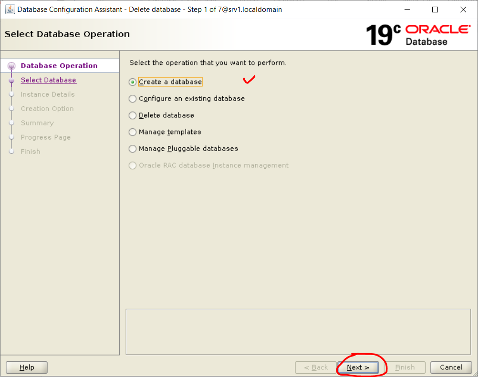Choose 'Configure an existing database' option

tap(133, 99)
